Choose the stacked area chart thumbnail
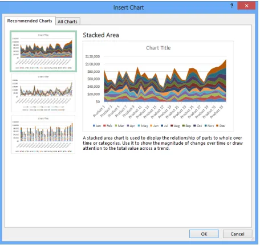This screenshot has width=260, height=245. [43, 51]
